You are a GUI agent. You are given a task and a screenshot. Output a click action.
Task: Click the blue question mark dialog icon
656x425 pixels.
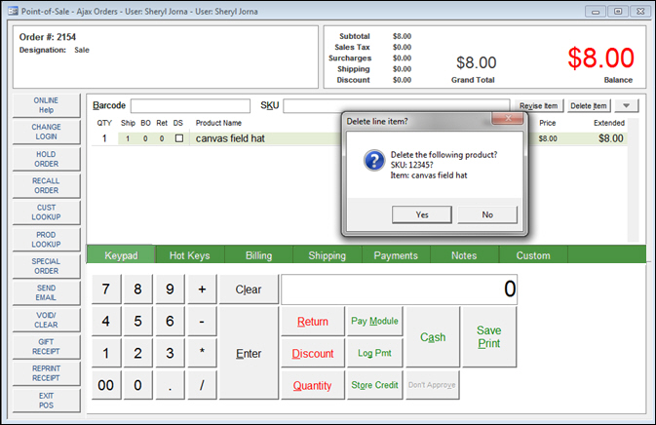tap(372, 160)
